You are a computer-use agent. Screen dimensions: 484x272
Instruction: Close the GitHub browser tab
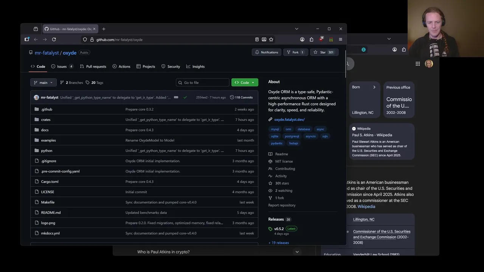coord(94,29)
